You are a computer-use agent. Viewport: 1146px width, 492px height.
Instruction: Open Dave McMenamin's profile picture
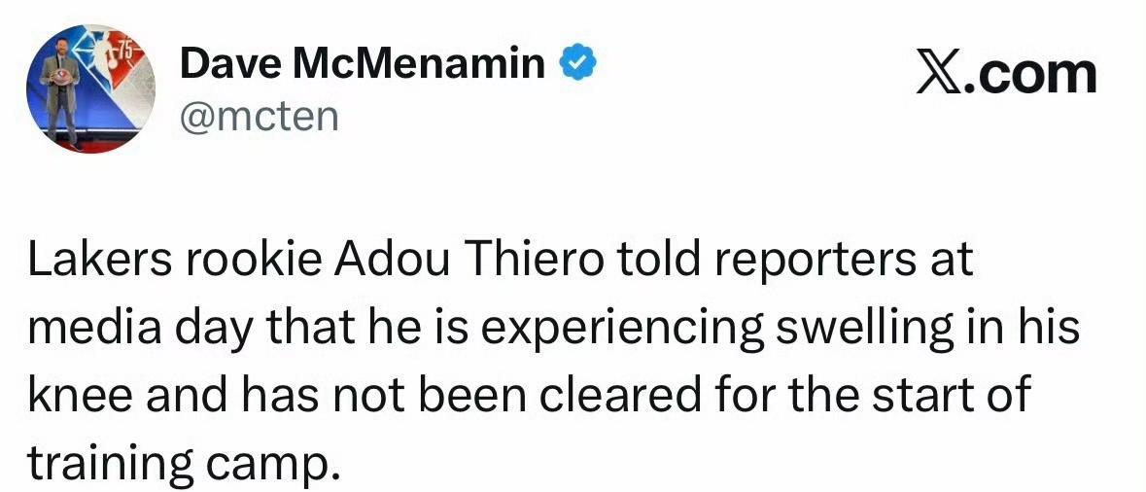tap(90, 90)
